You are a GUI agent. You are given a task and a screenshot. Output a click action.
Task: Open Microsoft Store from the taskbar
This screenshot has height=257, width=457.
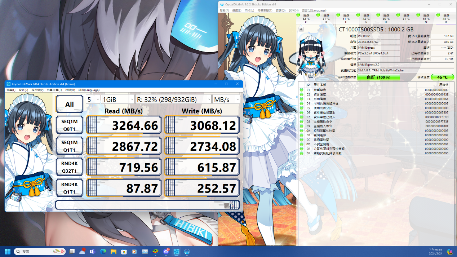124,251
